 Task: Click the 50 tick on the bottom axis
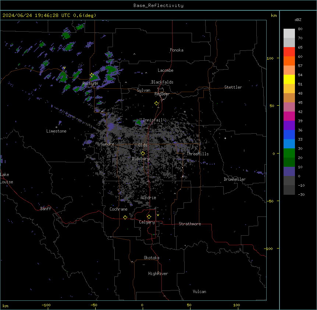[189, 305]
